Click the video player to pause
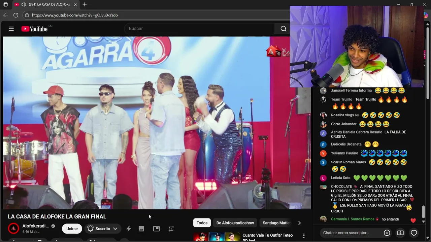This screenshot has width=431, height=242. point(157,123)
